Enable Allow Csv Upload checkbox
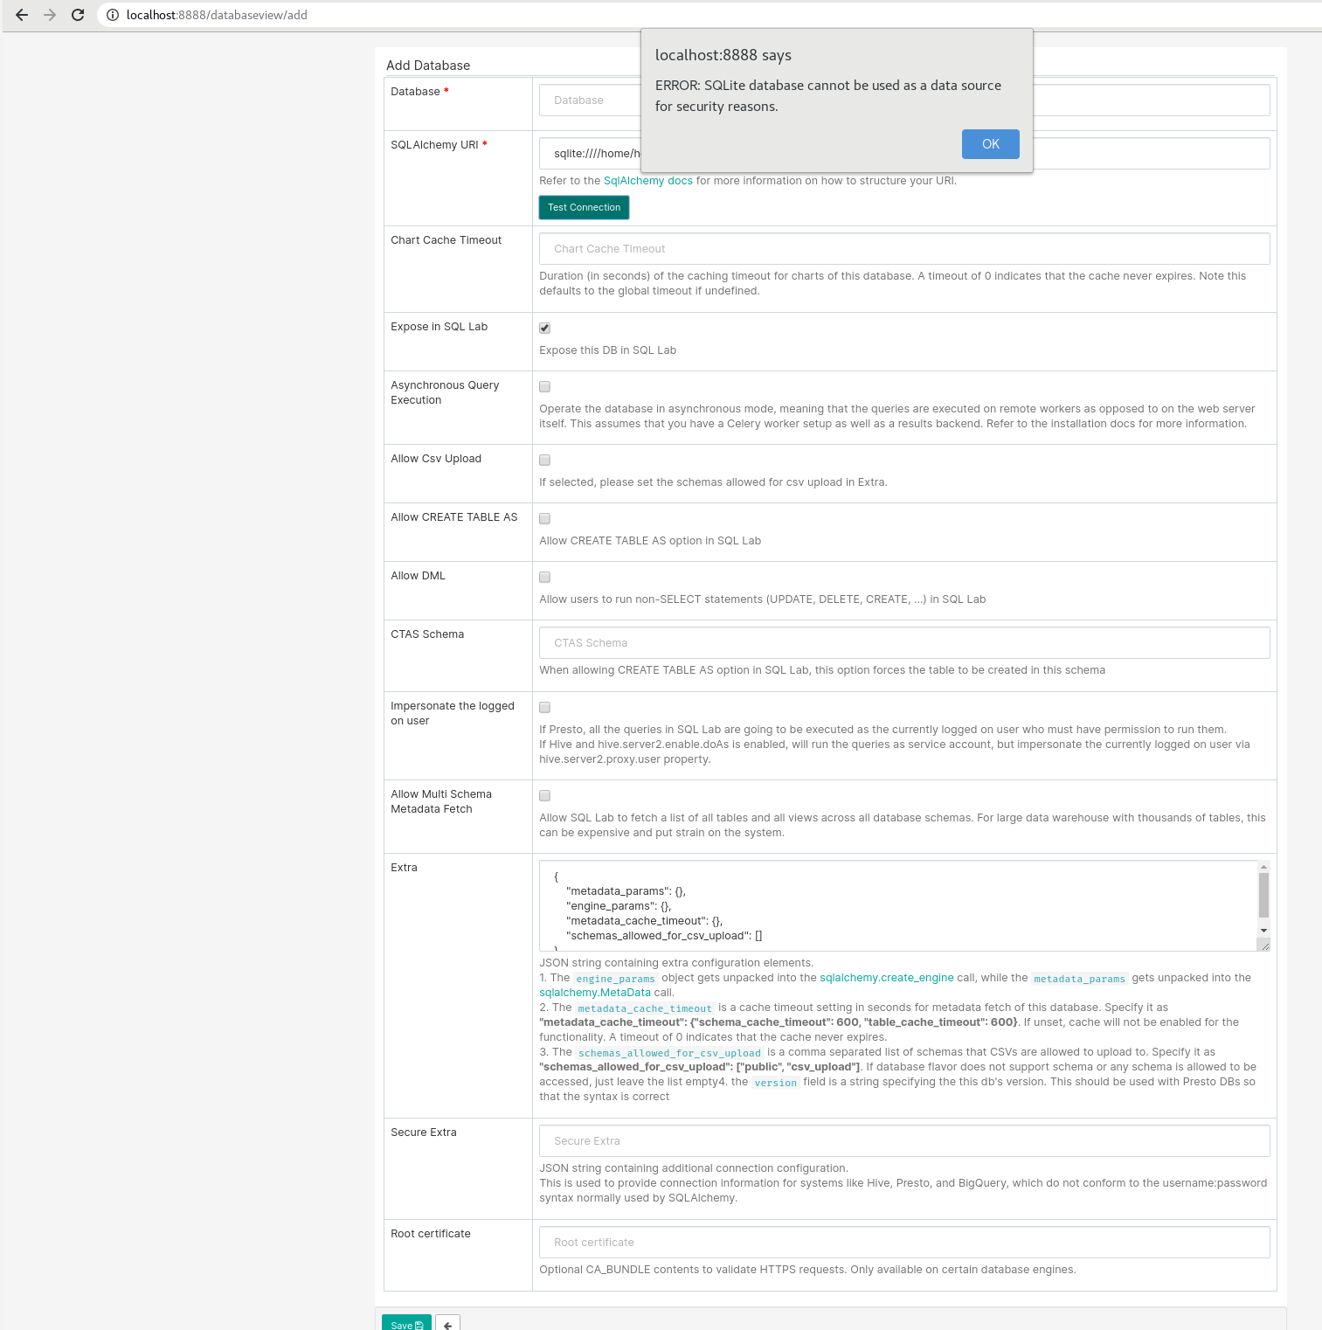 [x=544, y=460]
